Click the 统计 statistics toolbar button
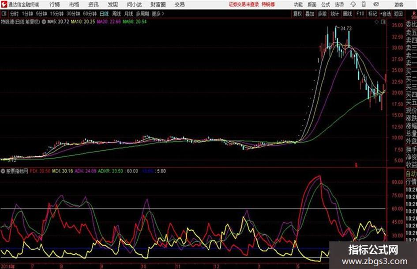 (335, 14)
